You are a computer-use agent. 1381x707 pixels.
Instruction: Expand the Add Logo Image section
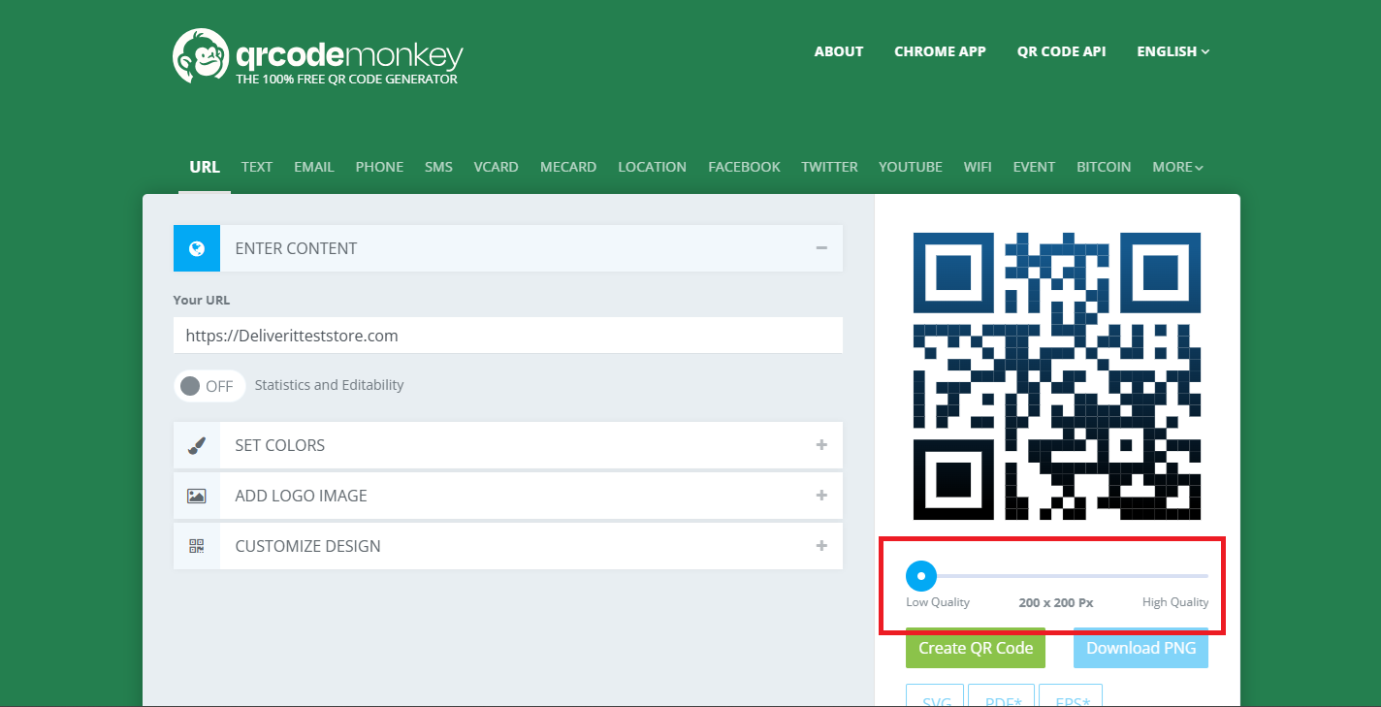coord(821,496)
